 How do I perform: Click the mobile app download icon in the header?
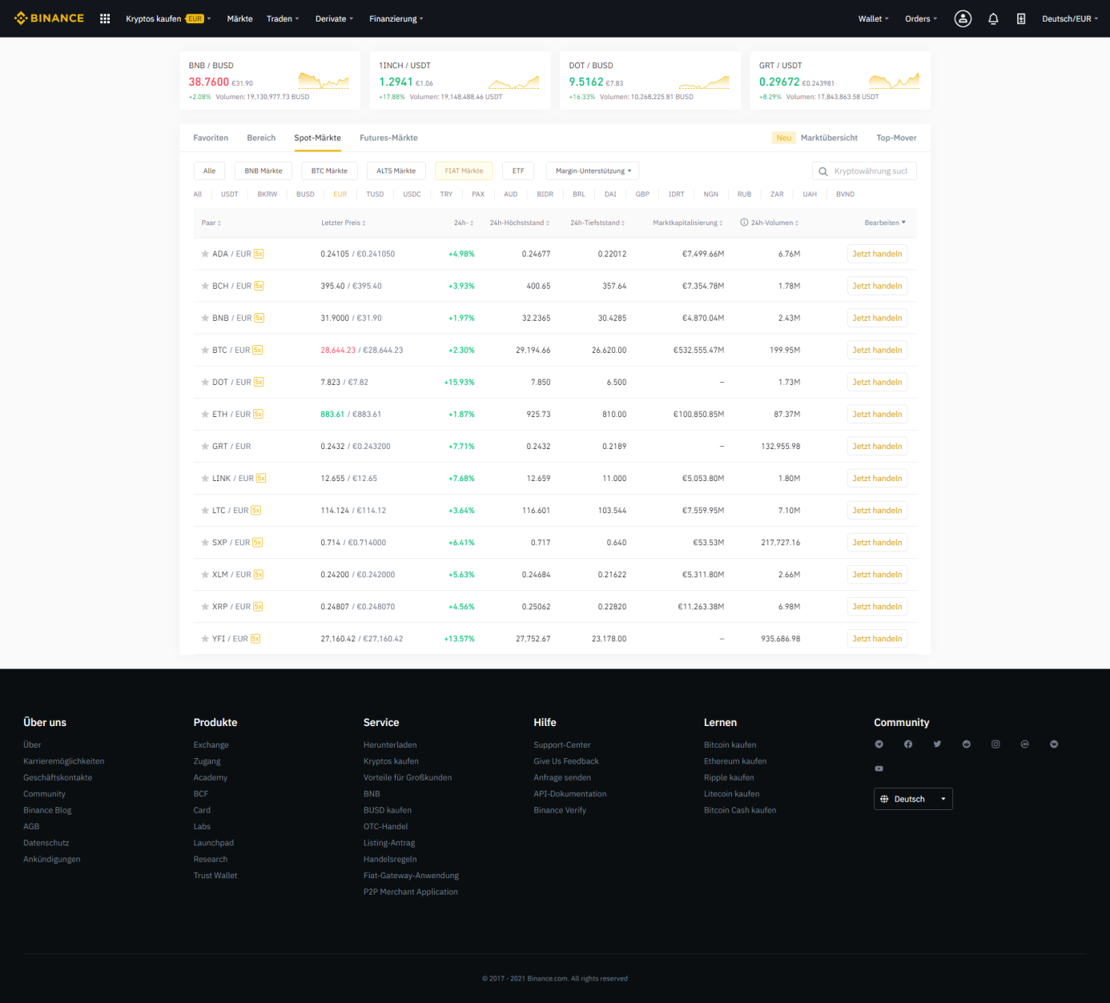(1021, 18)
